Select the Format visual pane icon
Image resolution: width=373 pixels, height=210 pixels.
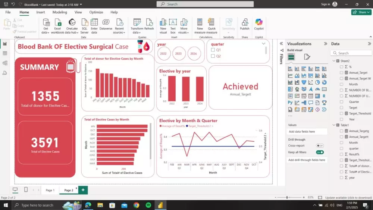coord(307,57)
